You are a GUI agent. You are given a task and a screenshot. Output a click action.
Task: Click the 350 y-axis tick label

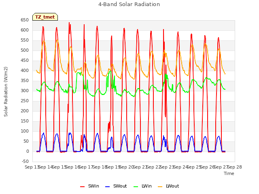(x=25, y=81)
